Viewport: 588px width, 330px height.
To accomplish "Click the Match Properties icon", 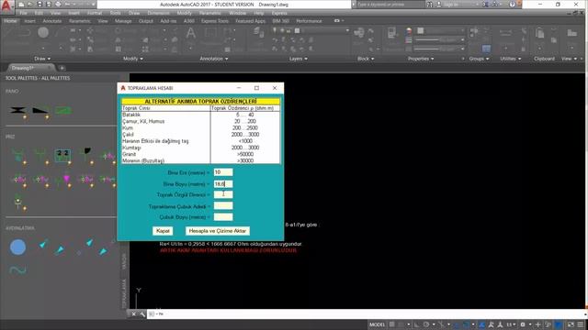I will (x=392, y=34).
